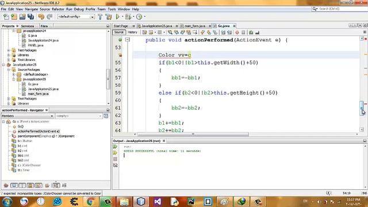Viewport: 368px width, 207px height.
Task: Click the Re-run green arrow in Output panel
Action: coord(115,147)
